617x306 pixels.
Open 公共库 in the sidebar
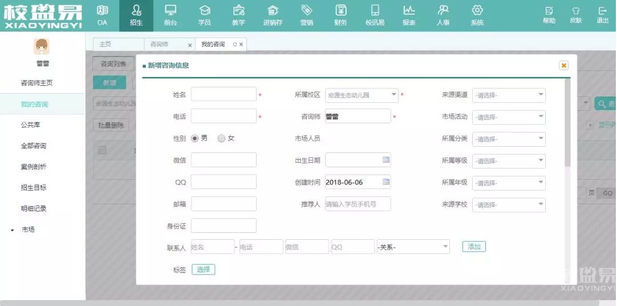coord(30,124)
